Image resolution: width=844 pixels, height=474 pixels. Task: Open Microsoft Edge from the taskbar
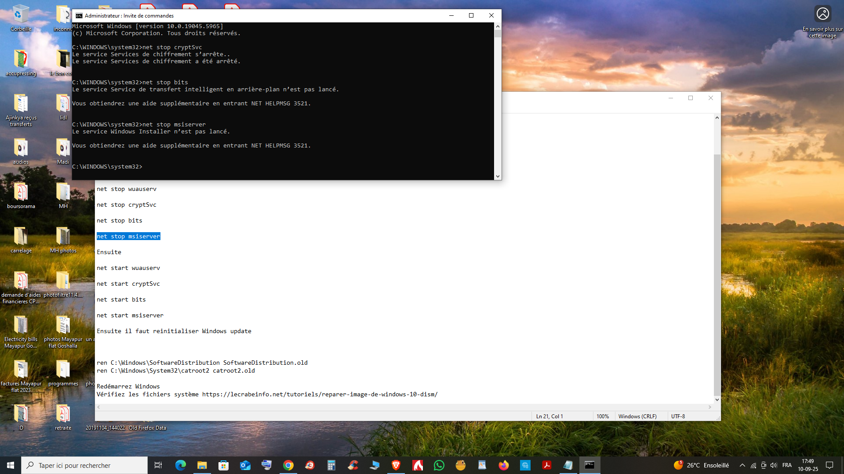[x=180, y=465]
